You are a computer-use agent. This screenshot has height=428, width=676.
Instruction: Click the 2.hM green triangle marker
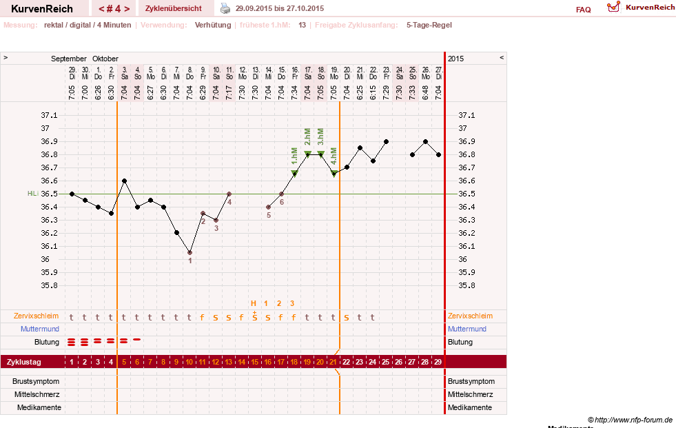click(307, 154)
